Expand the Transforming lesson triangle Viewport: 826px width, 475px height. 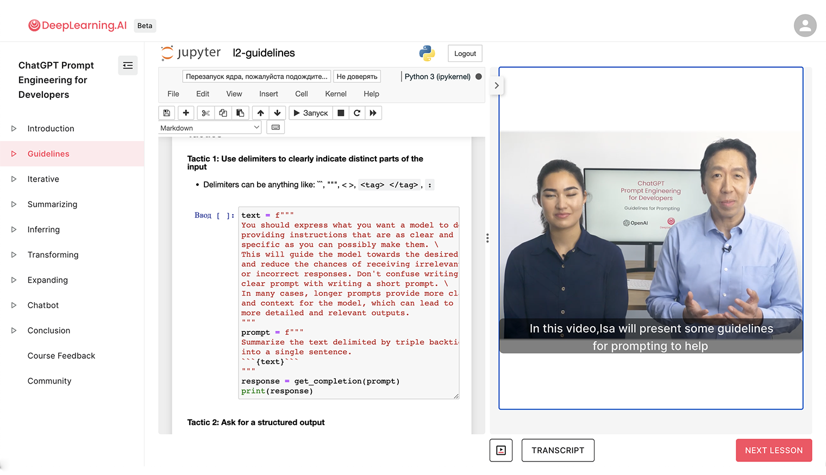[x=14, y=255]
